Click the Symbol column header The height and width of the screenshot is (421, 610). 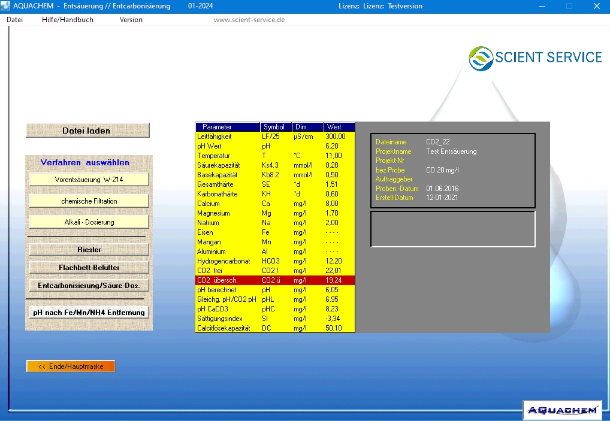click(276, 127)
